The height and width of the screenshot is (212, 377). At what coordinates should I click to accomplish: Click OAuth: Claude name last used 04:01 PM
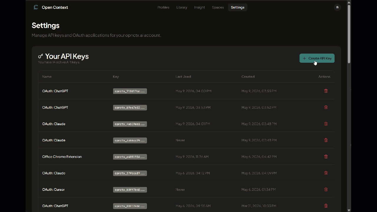pos(54,124)
